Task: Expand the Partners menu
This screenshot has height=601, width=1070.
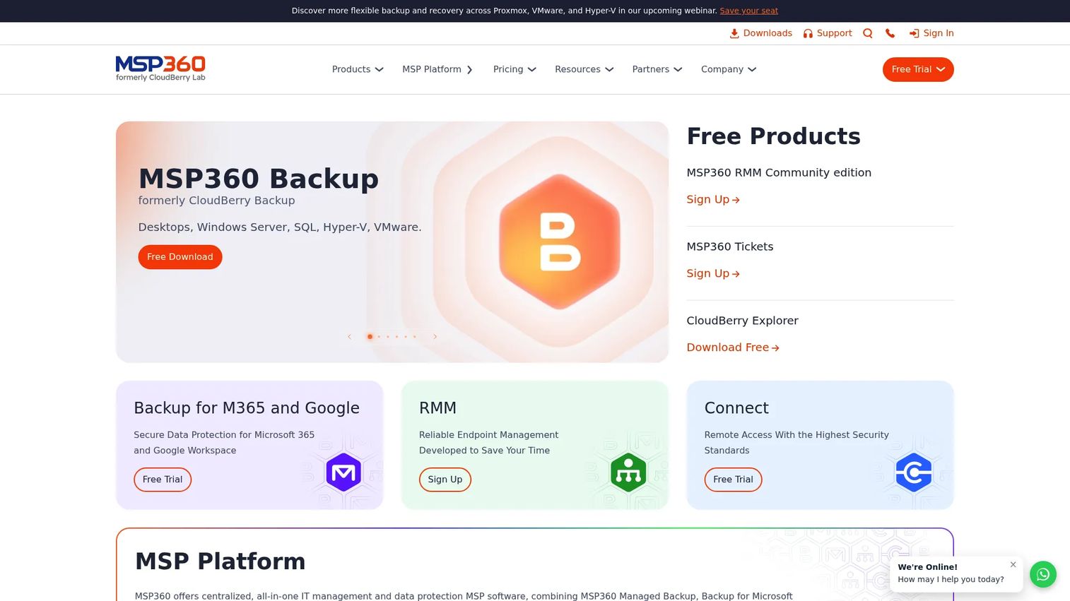Action: [x=657, y=69]
